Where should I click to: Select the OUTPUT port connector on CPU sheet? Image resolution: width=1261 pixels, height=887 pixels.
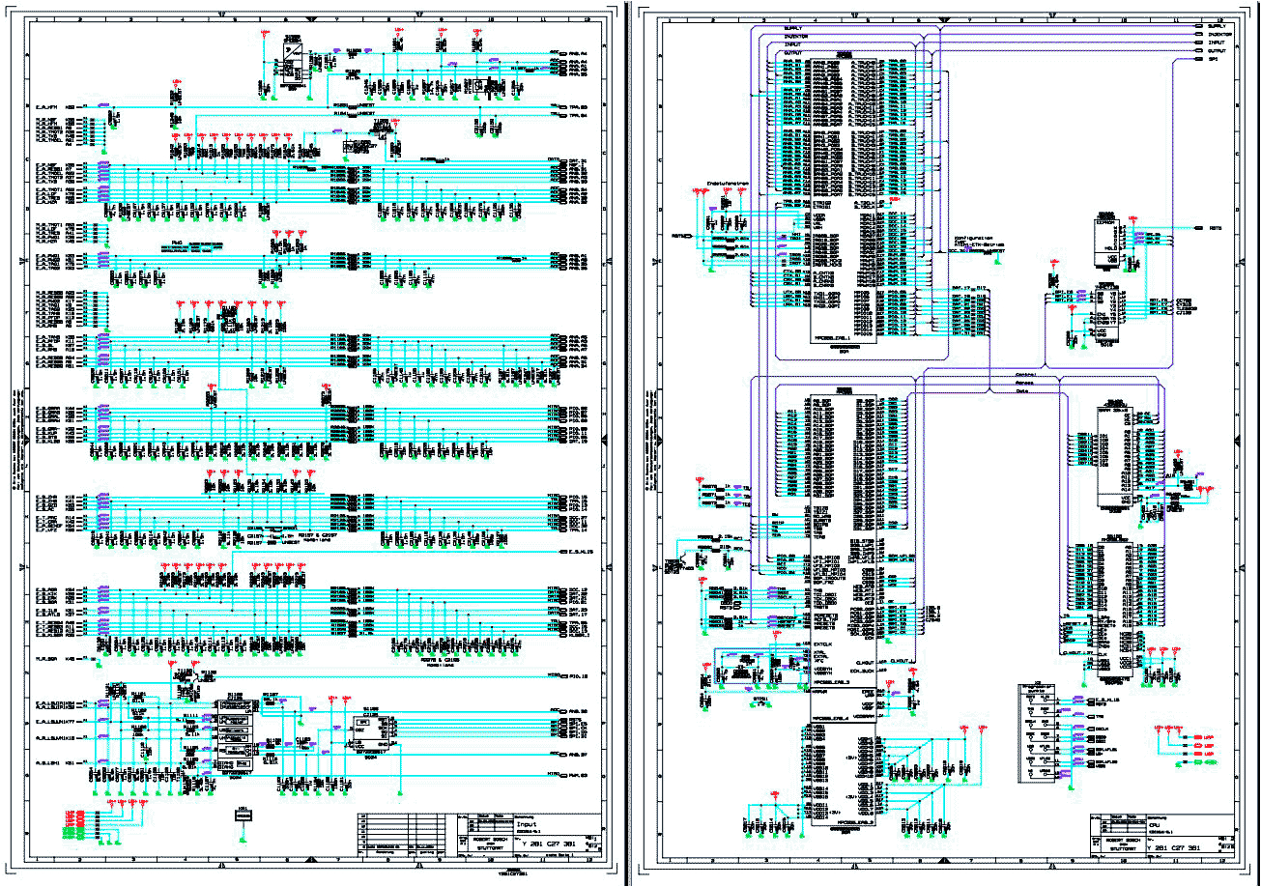click(x=1198, y=51)
